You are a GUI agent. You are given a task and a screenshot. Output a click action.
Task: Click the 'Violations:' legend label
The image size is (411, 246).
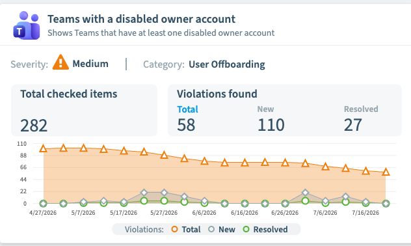[144, 230]
